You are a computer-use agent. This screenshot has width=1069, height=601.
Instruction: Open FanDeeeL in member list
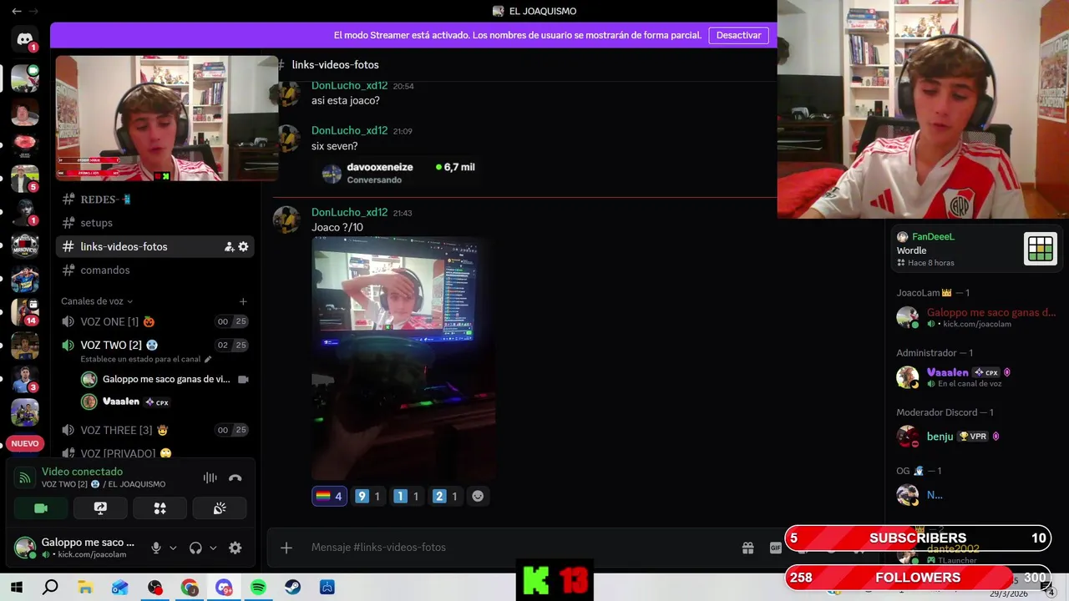[933, 237]
